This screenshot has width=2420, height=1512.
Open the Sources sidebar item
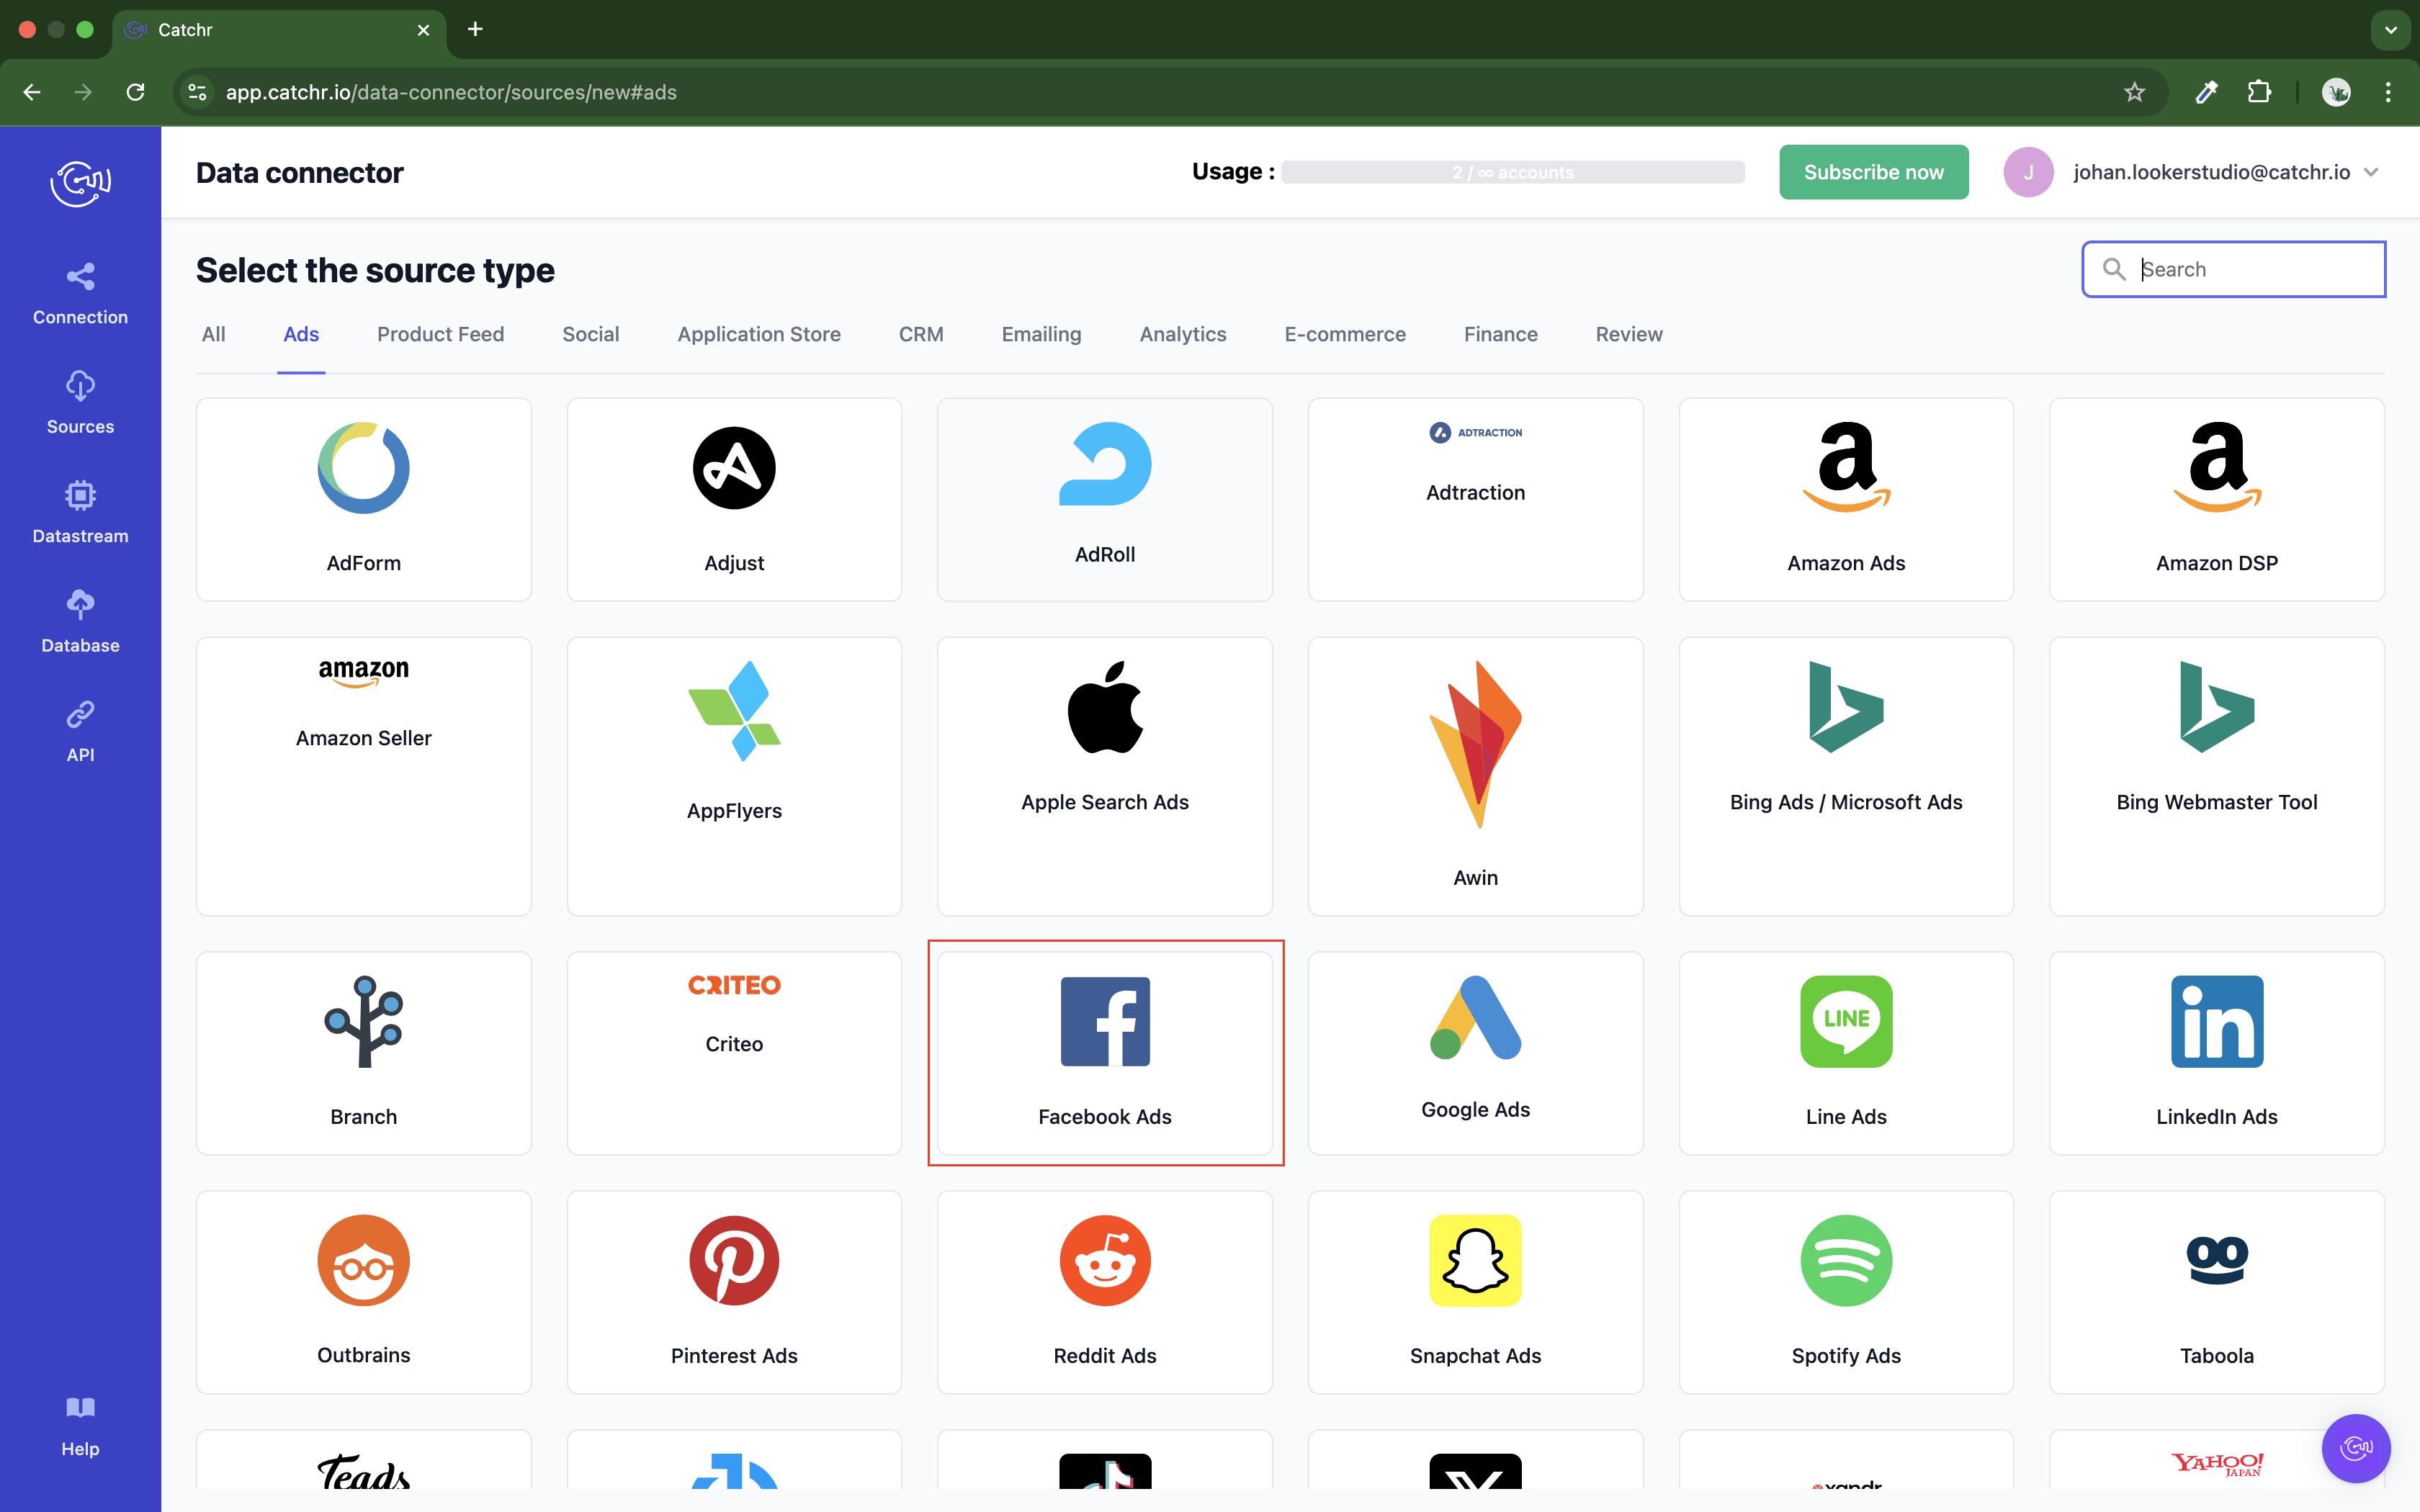(80, 403)
